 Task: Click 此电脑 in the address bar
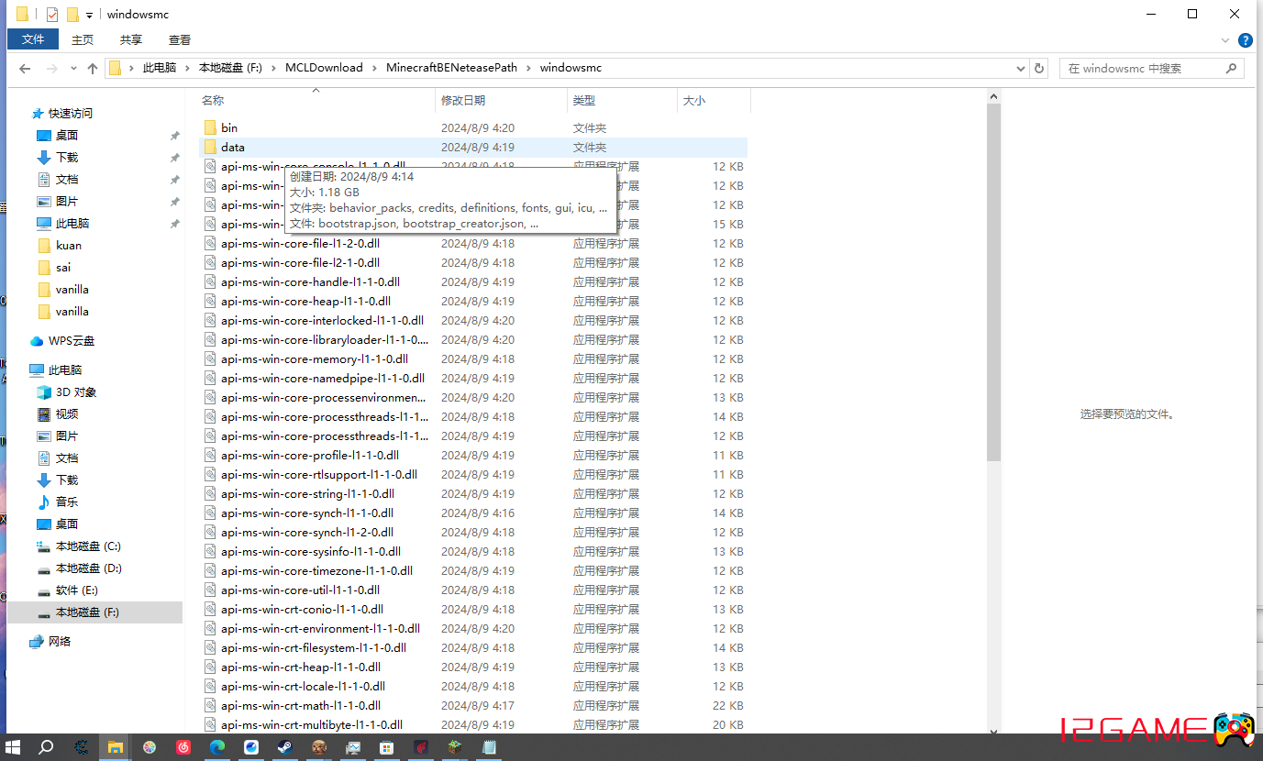click(160, 68)
